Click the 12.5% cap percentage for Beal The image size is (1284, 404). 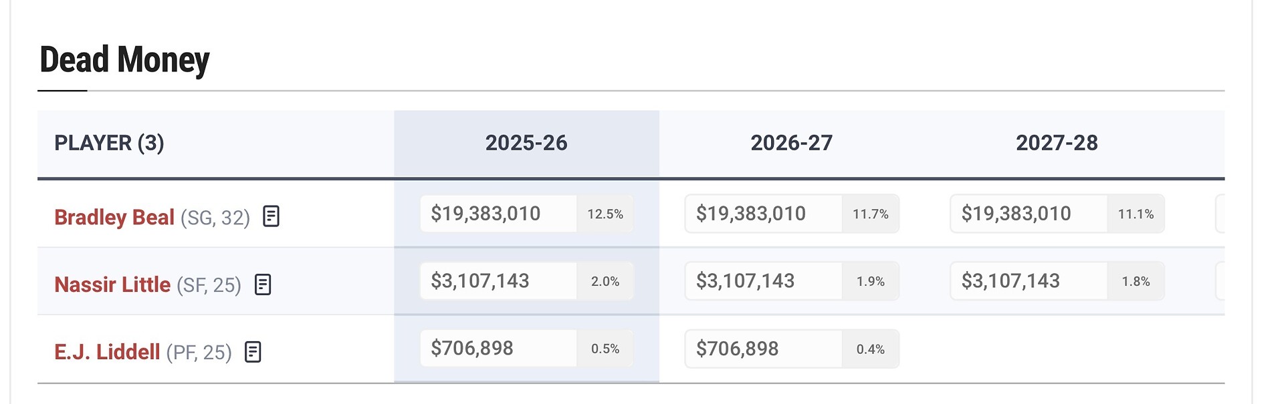tap(605, 214)
